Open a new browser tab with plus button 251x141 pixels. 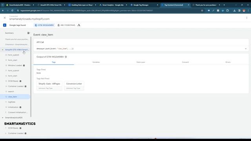pyautogui.click(x=224, y=5)
